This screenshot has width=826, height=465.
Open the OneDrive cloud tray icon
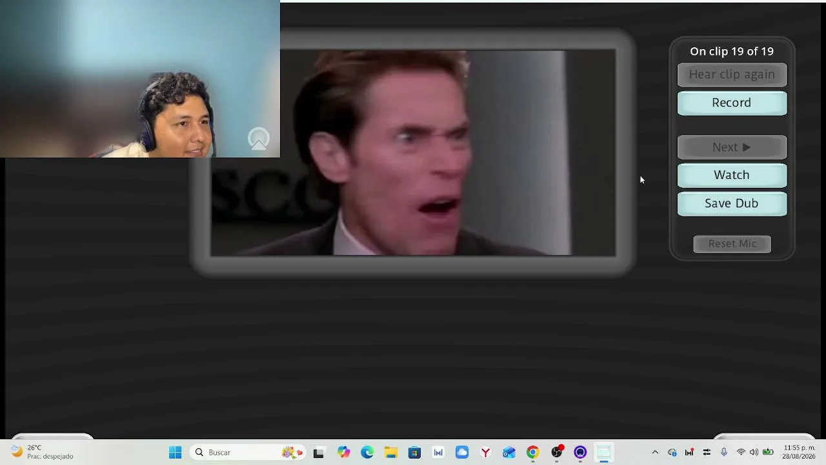tap(672, 453)
